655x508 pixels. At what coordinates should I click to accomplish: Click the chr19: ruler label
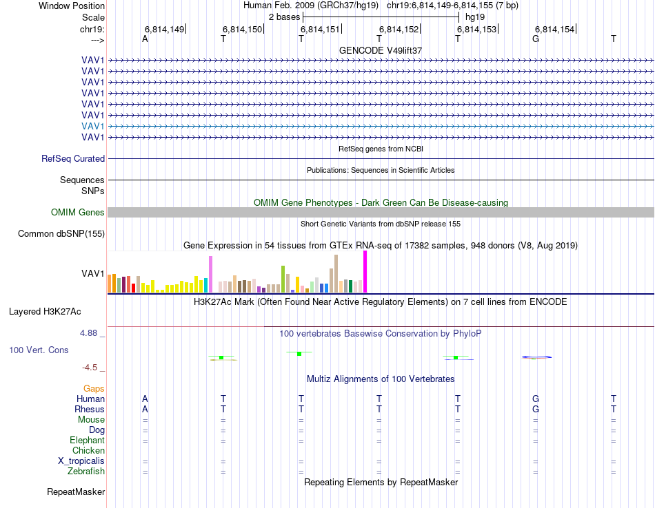[92, 29]
